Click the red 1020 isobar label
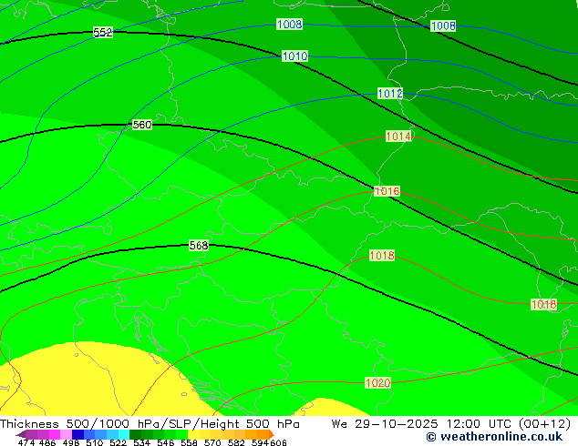 (377, 382)
